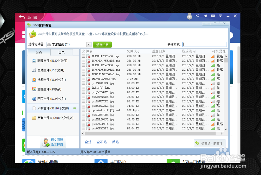Screen dimensions: 261x175
Task: Check the box for psb05EYIMPG.jpg
Action: coord(84,128)
